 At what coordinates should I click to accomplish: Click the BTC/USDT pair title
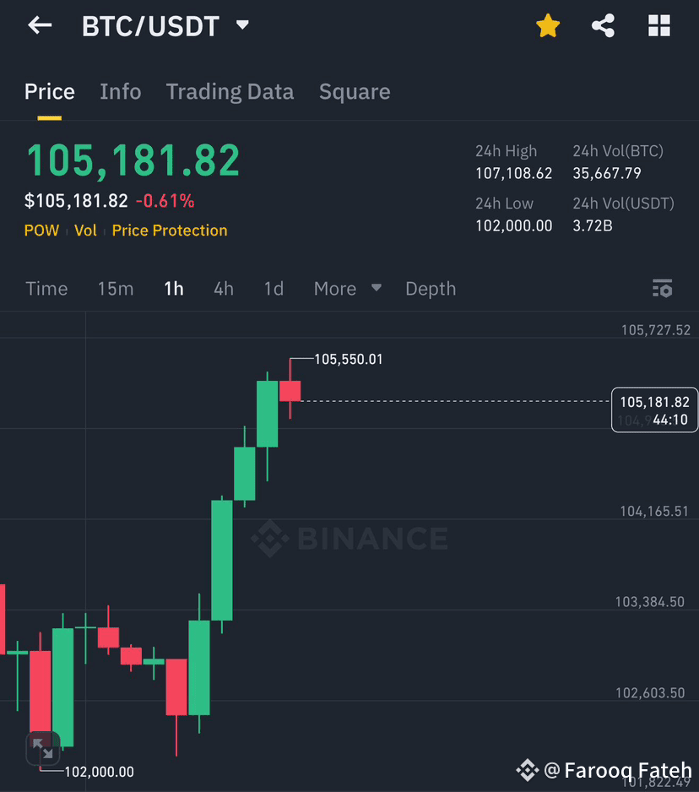pos(150,26)
